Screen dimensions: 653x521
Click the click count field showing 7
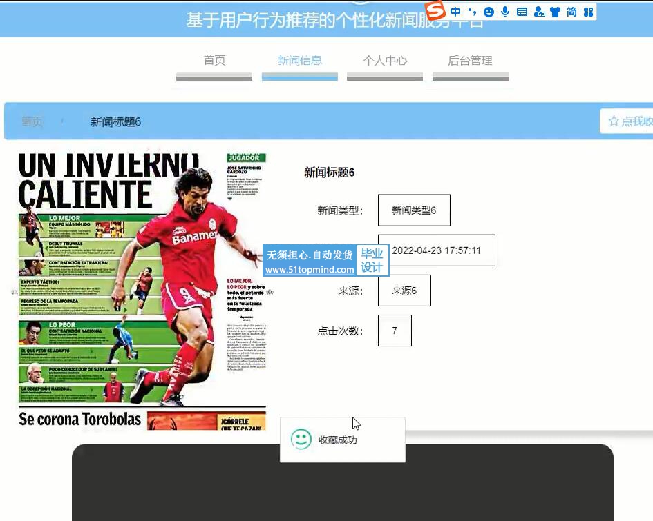(x=395, y=331)
